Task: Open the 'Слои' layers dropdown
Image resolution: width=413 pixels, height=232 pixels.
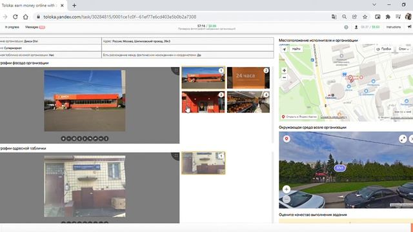Action: [x=403, y=49]
